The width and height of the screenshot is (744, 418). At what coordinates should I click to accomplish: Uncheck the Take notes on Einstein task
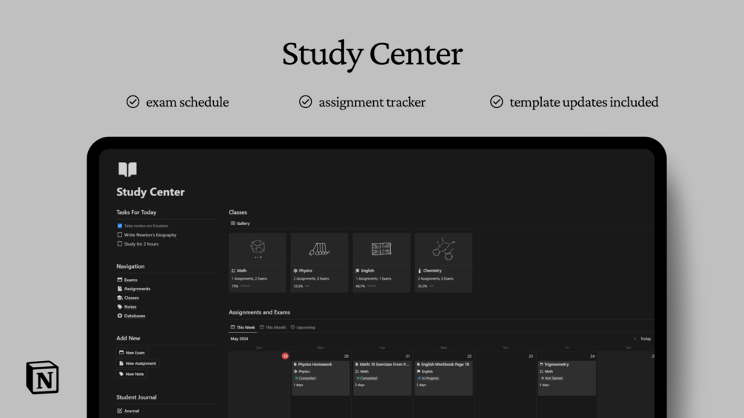[x=120, y=226]
